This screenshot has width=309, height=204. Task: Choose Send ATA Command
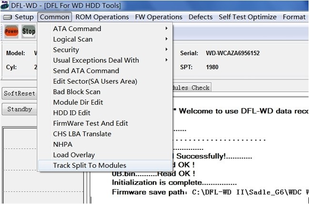pos(105,71)
